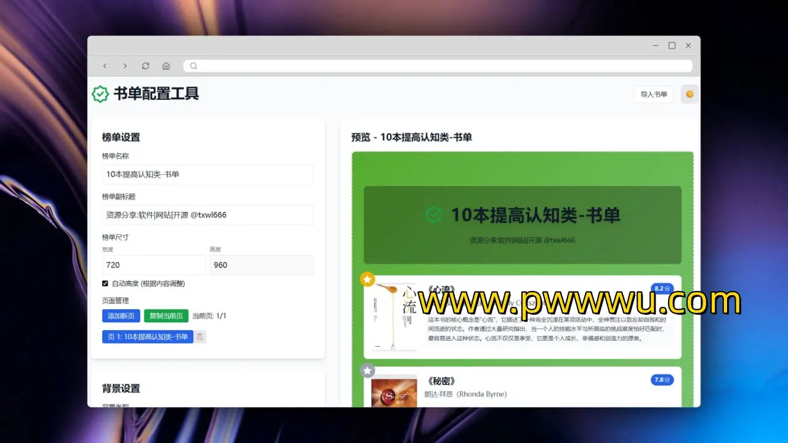Open 导入书单 import button

(x=653, y=94)
